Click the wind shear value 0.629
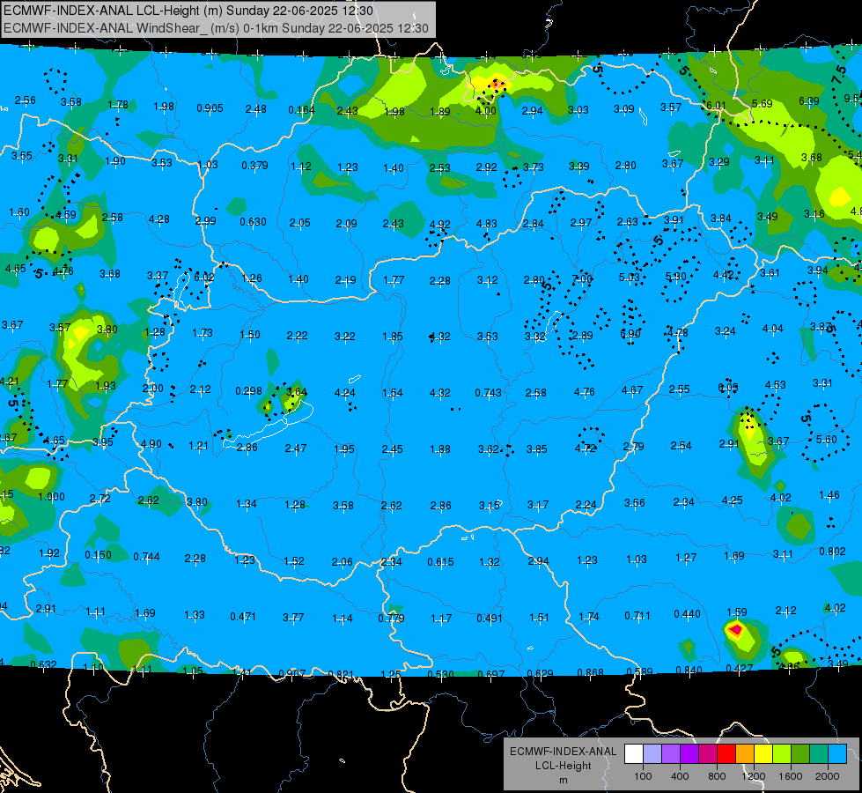The height and width of the screenshot is (793, 862). pos(541,673)
